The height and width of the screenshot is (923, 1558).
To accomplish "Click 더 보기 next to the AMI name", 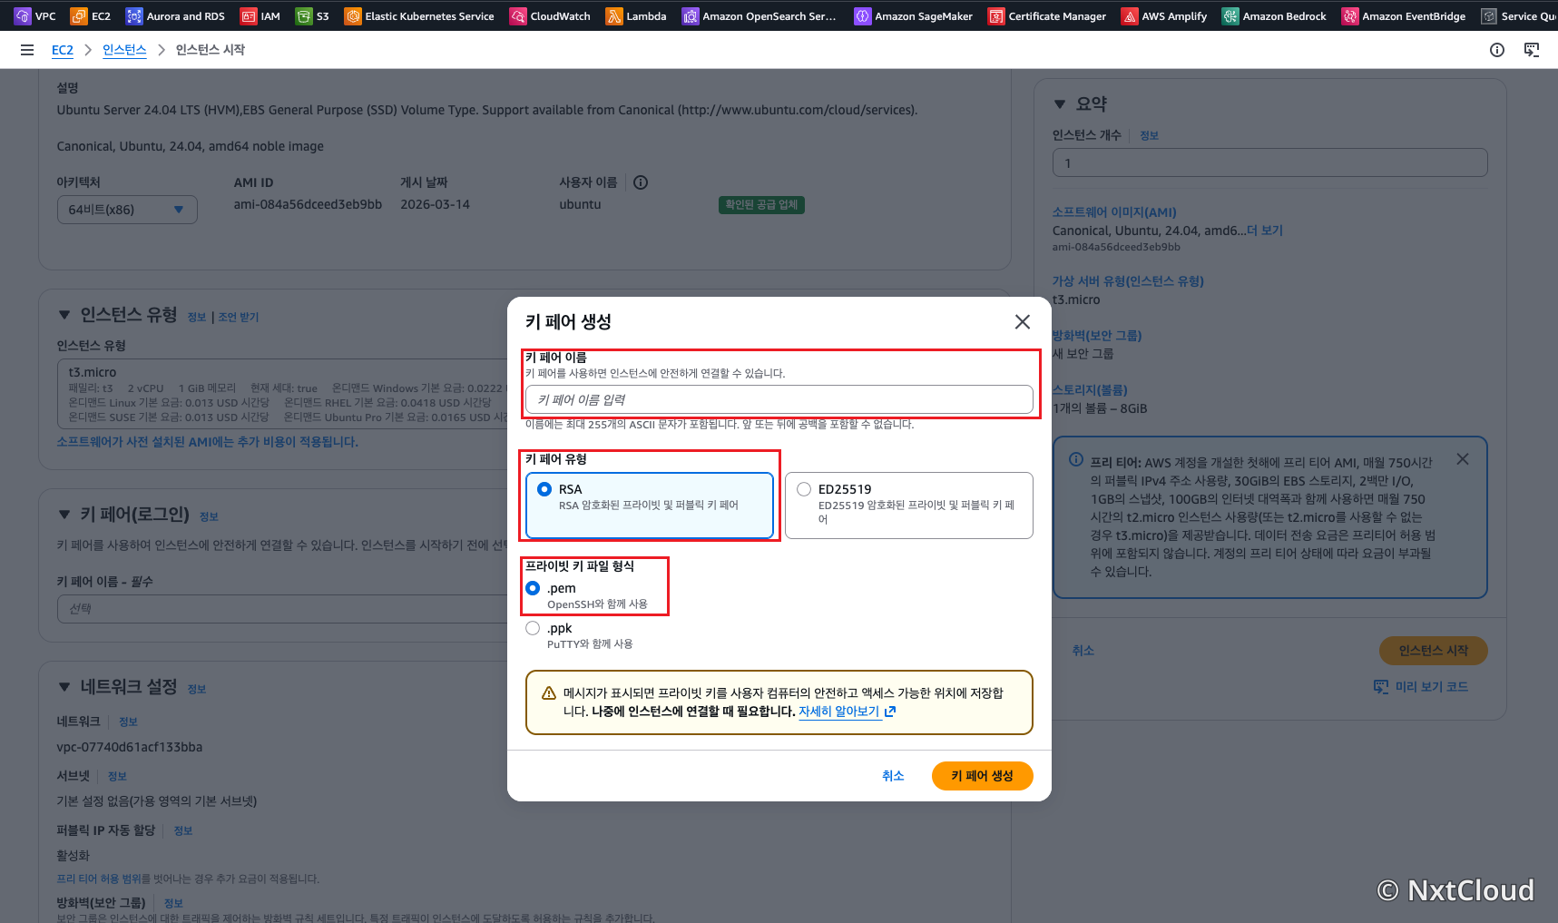I will tap(1265, 231).
